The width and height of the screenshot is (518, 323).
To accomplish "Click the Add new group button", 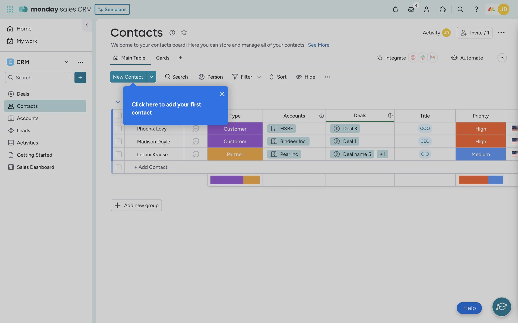I will click(136, 205).
